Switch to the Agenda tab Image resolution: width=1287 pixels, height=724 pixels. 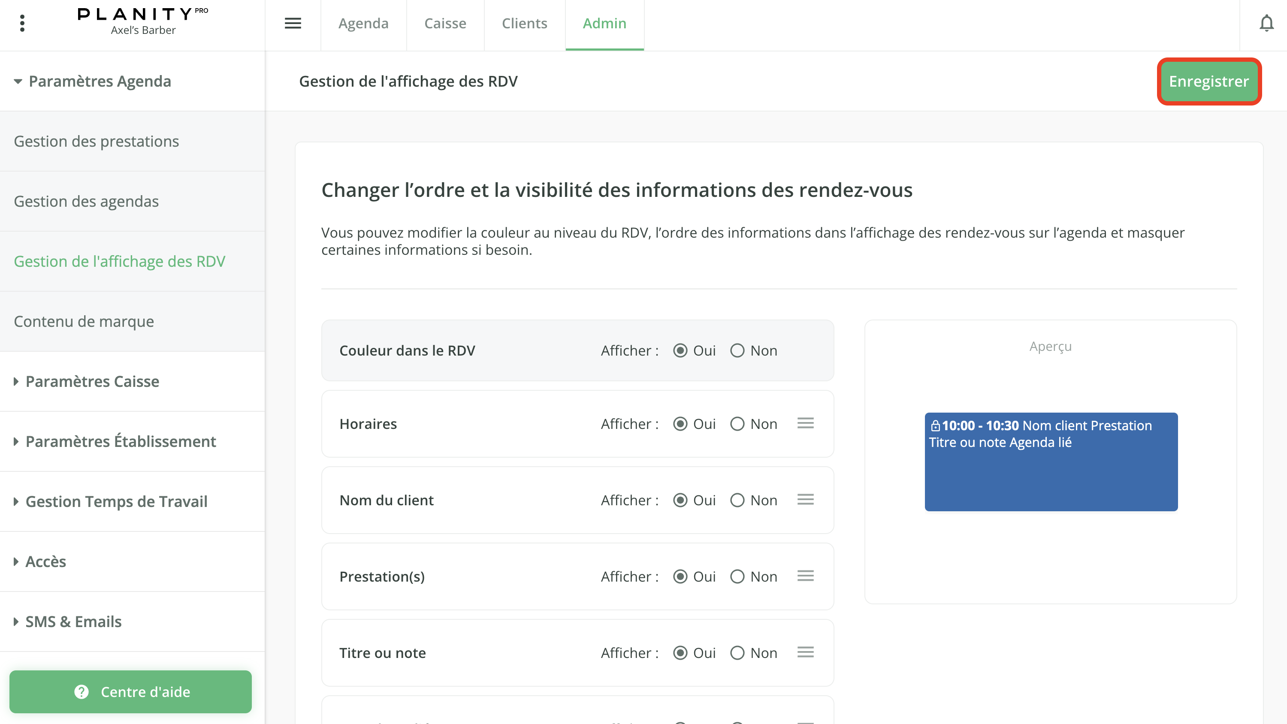(363, 24)
